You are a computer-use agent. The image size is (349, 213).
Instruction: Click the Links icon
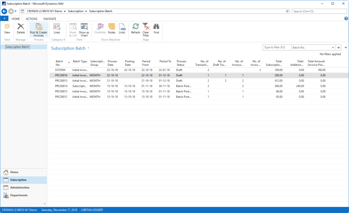click(122, 29)
